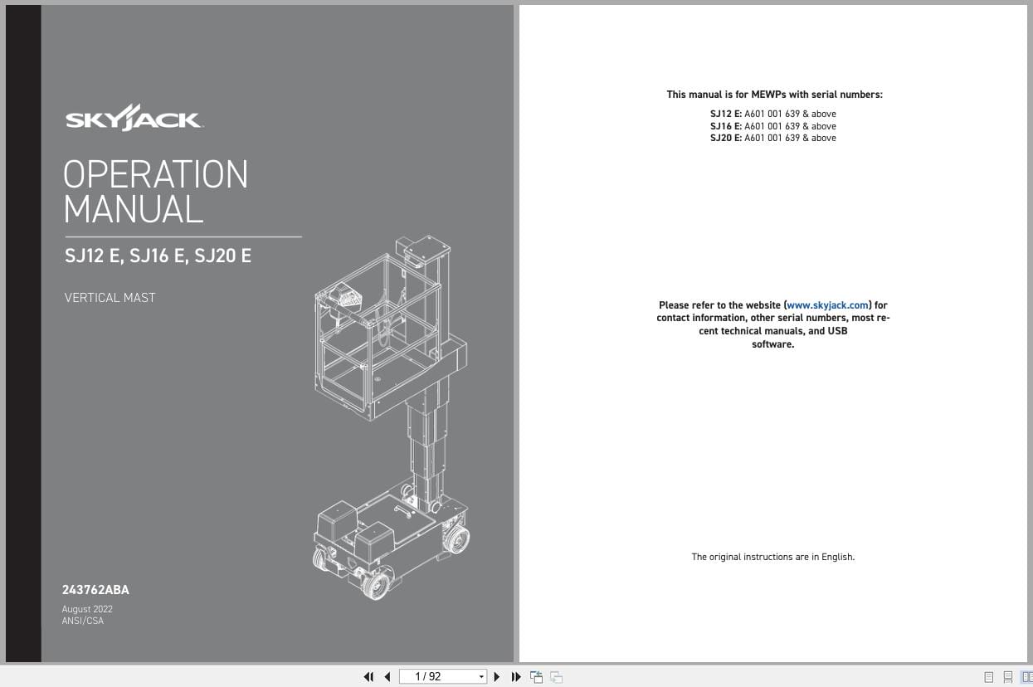Image resolution: width=1033 pixels, height=687 pixels.
Task: Select the 243762ABA manual number text
Action: click(x=95, y=589)
